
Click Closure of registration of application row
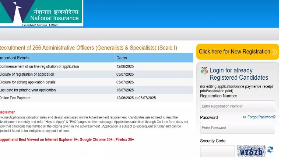point(96,74)
